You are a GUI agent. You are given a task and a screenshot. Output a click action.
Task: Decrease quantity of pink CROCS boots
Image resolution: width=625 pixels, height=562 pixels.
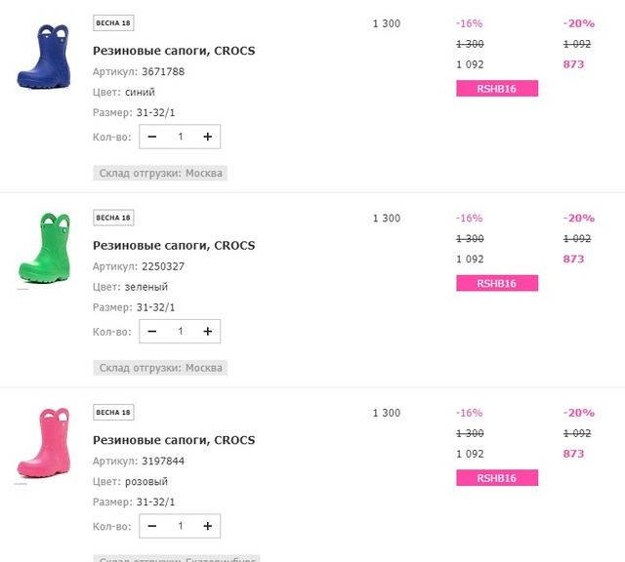(x=152, y=526)
